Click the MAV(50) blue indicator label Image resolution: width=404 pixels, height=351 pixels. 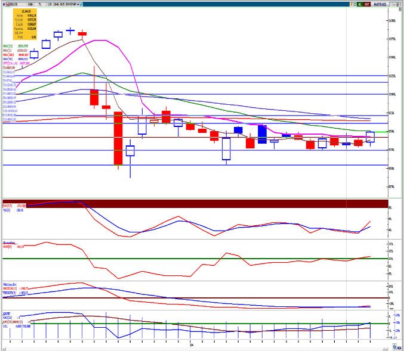point(15,59)
